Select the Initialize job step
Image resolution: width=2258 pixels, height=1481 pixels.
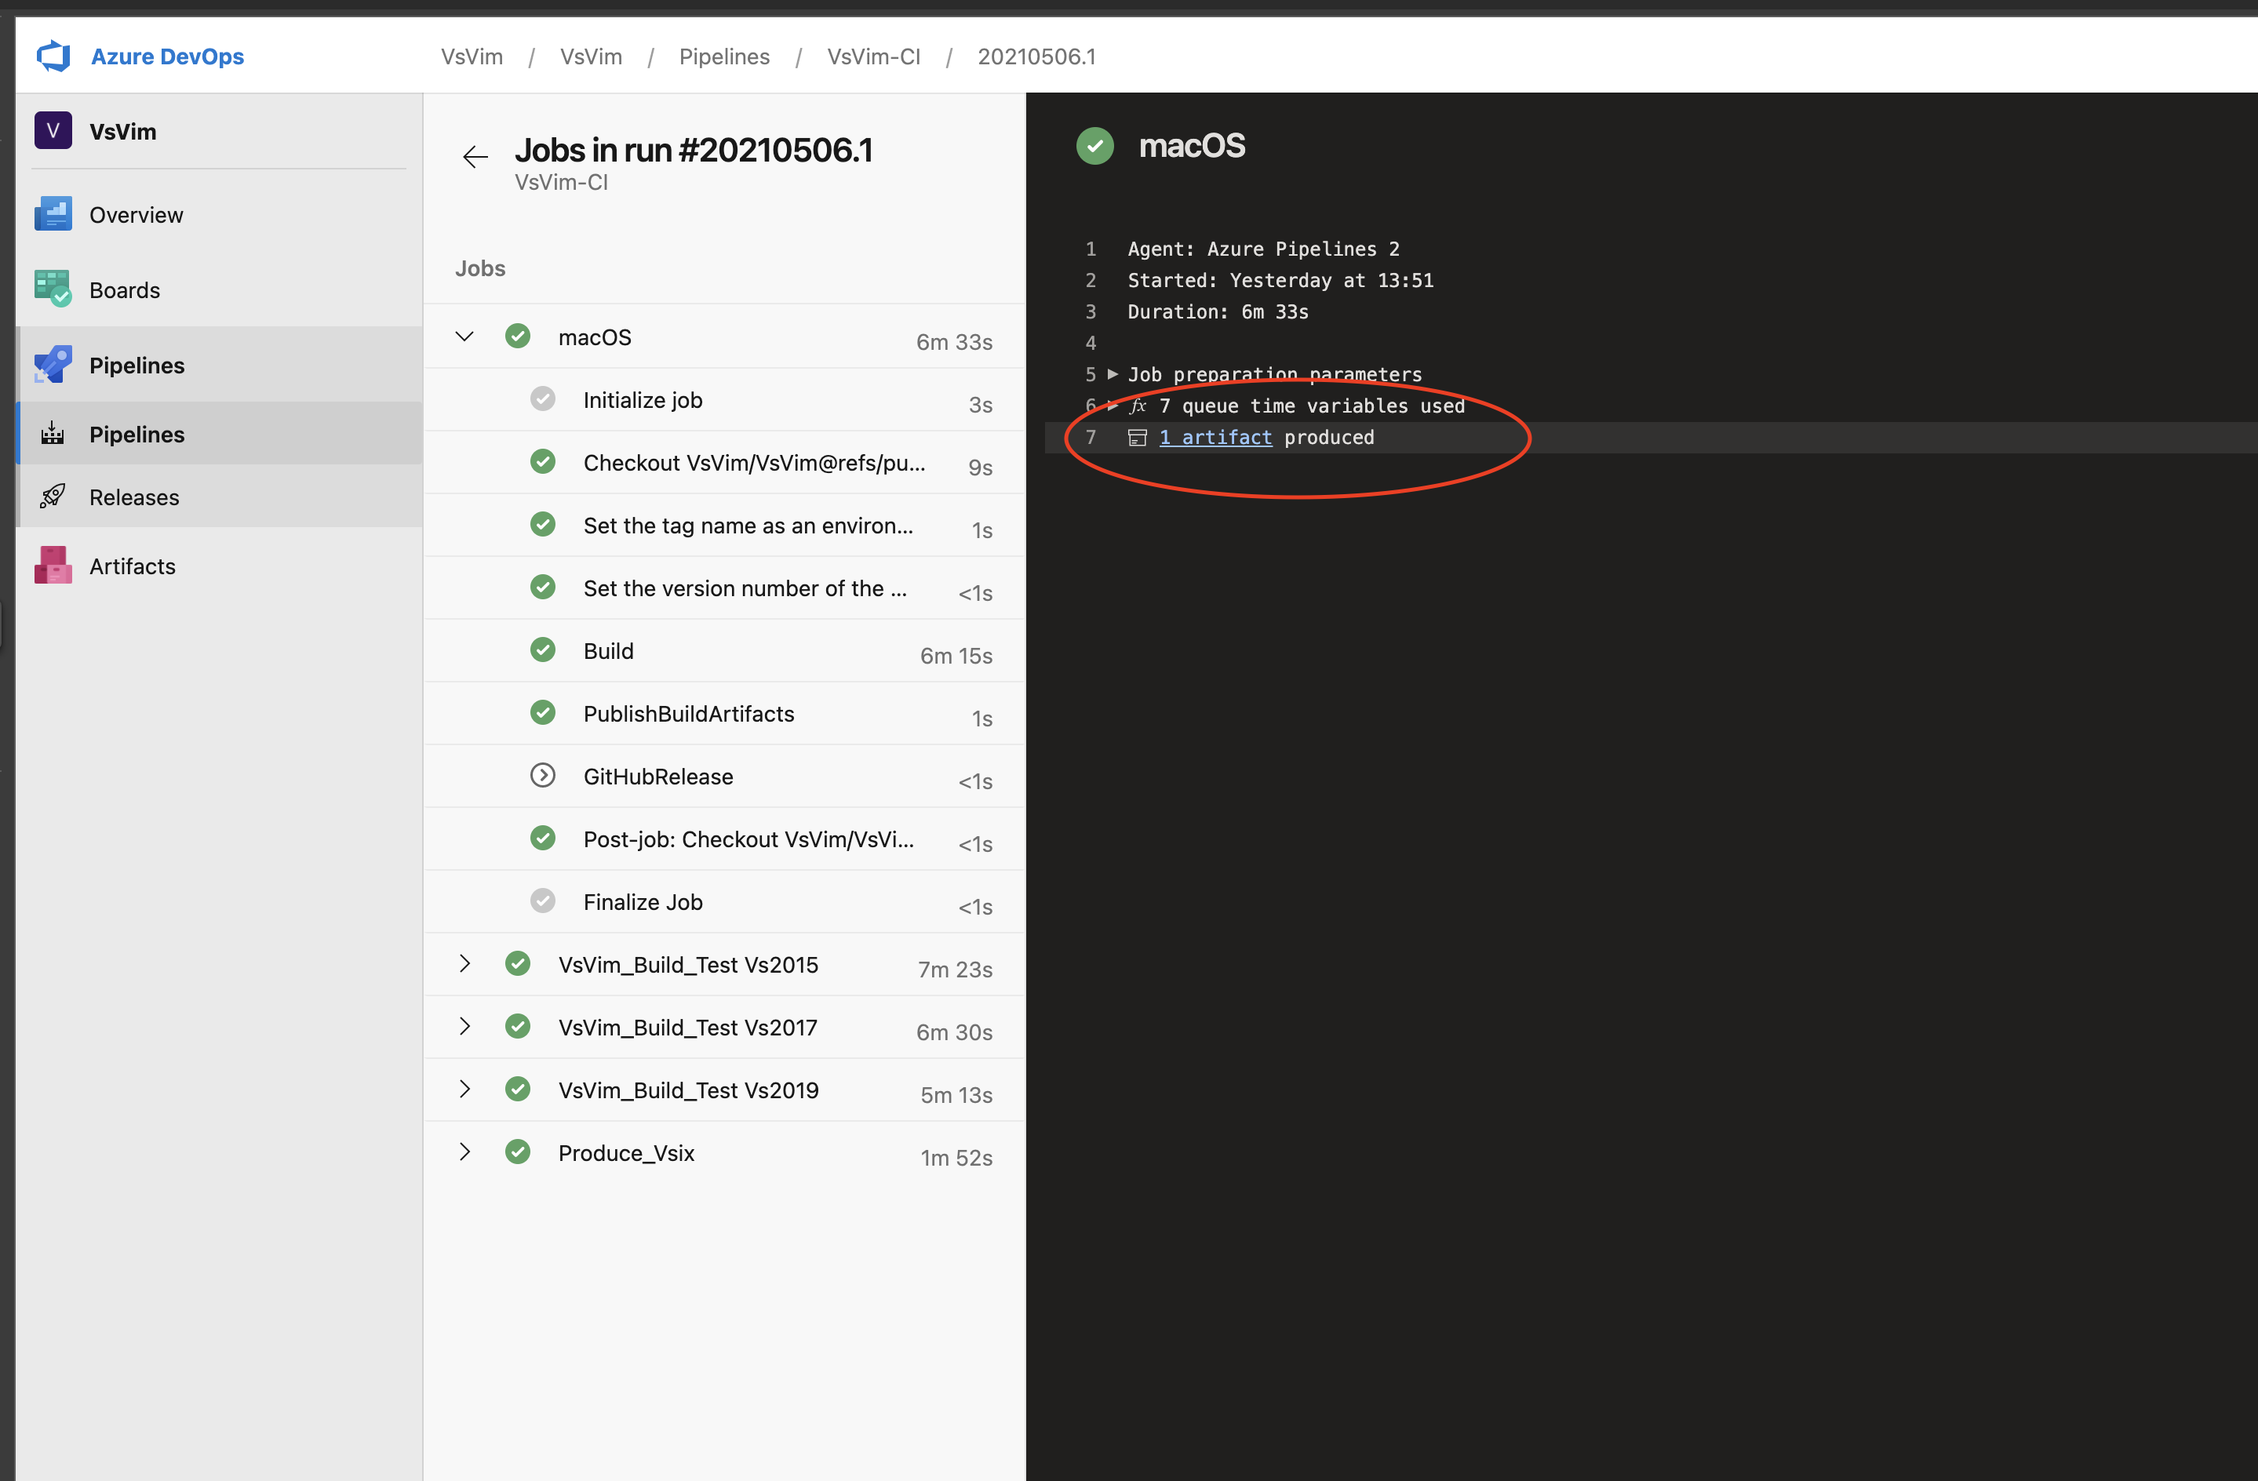tap(643, 400)
